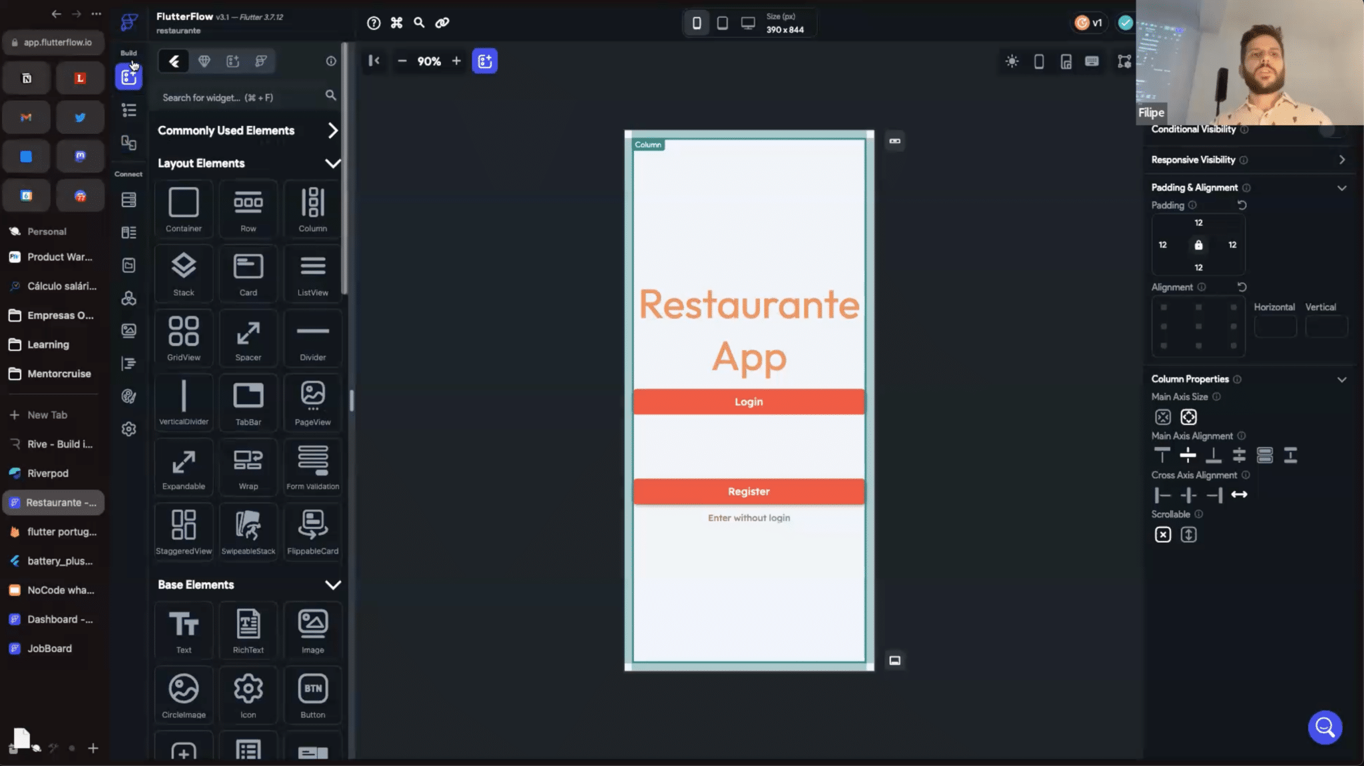
Task: Select the Wrap widget
Action: (x=248, y=467)
